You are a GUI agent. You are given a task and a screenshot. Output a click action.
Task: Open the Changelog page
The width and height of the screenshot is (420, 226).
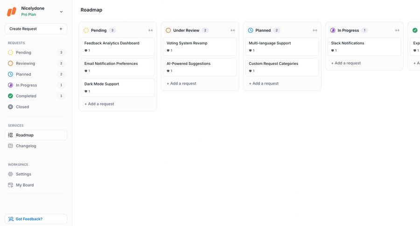(26, 146)
